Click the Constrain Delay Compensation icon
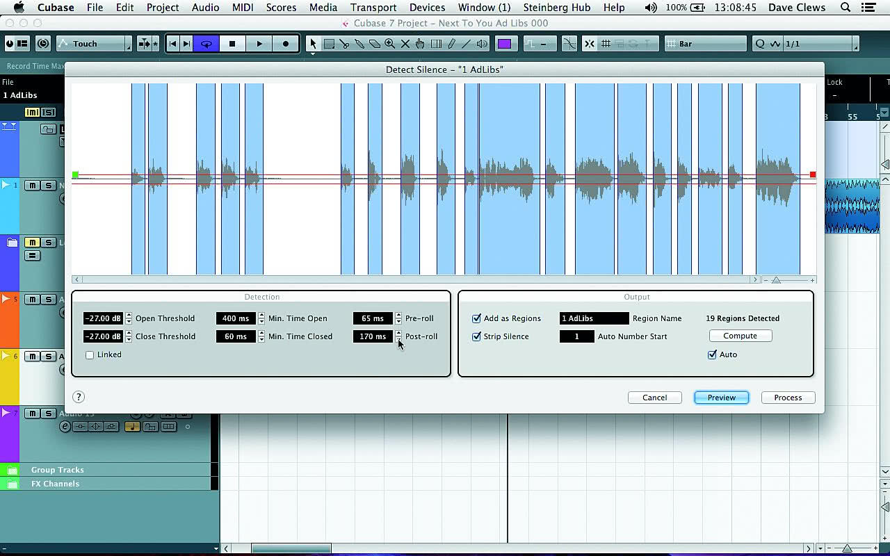The height and width of the screenshot is (556, 890). [x=43, y=44]
